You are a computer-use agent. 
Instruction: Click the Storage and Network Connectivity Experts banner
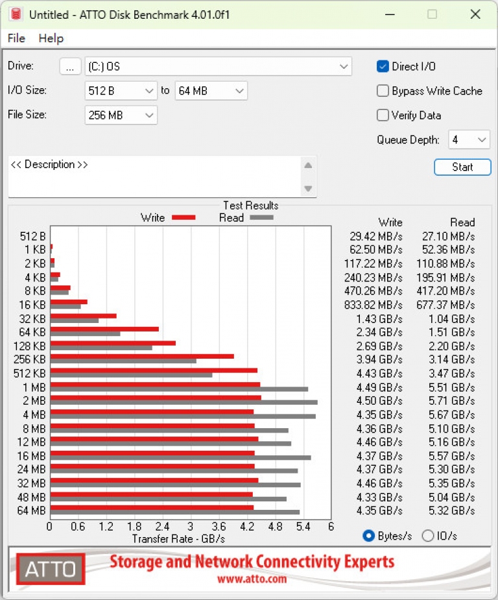(x=252, y=562)
